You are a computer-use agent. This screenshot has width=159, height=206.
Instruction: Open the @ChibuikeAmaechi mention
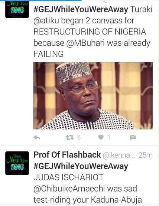pyautogui.click(x=69, y=189)
